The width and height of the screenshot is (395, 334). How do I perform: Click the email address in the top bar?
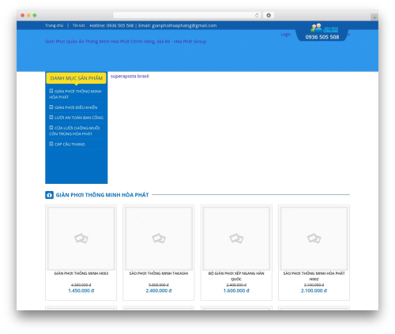pos(184,25)
